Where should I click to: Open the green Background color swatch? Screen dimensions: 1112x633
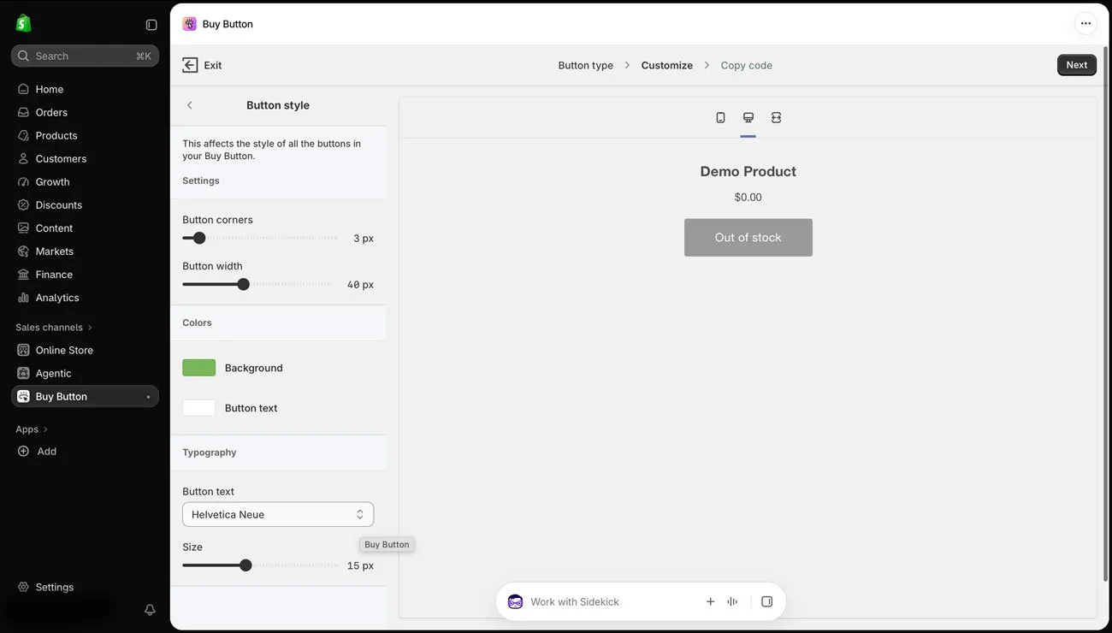click(198, 368)
